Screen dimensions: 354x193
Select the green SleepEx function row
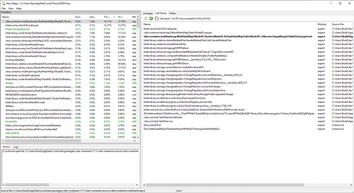coord(69,83)
